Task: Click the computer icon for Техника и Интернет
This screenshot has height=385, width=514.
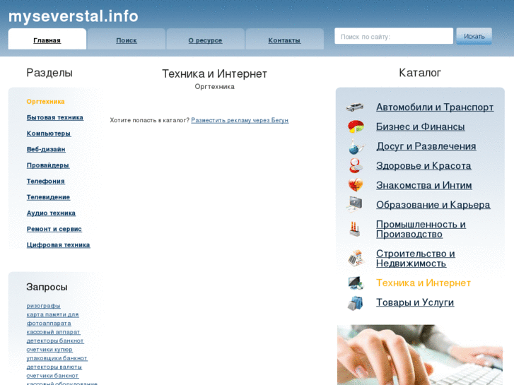Action: click(356, 283)
